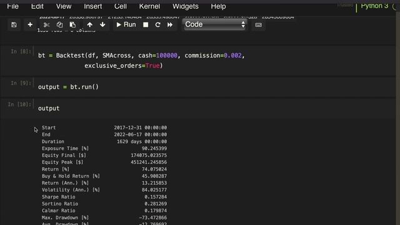
Task: Click the Python 3 kernel indicator
Action: tap(374, 6)
